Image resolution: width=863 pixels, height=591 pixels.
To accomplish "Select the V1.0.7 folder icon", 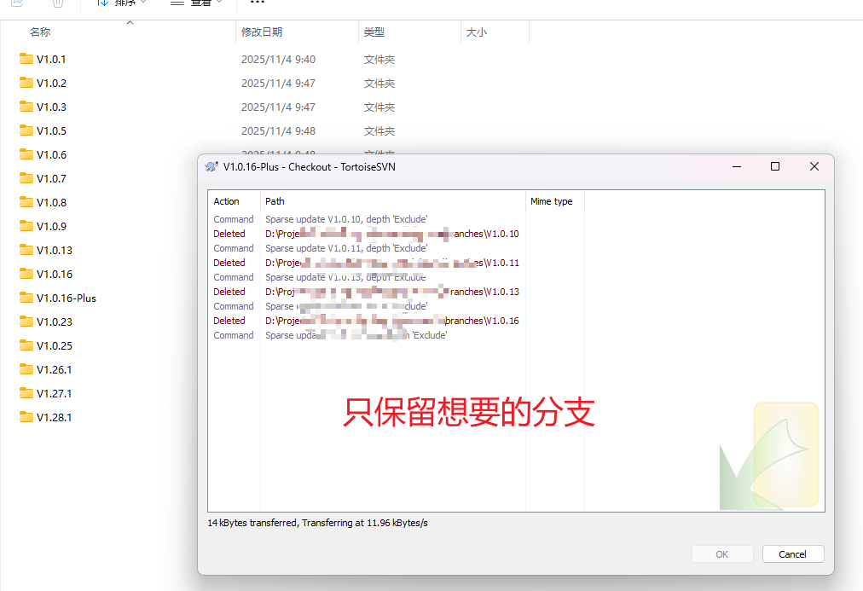I will coord(26,178).
